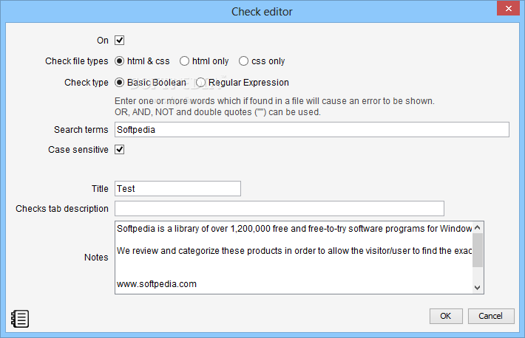Click the 'Softpedia is a library' note line
This screenshot has width=525, height=338.
(294, 229)
